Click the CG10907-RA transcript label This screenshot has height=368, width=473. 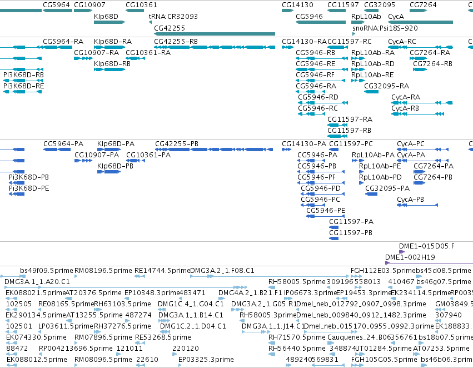(96, 52)
